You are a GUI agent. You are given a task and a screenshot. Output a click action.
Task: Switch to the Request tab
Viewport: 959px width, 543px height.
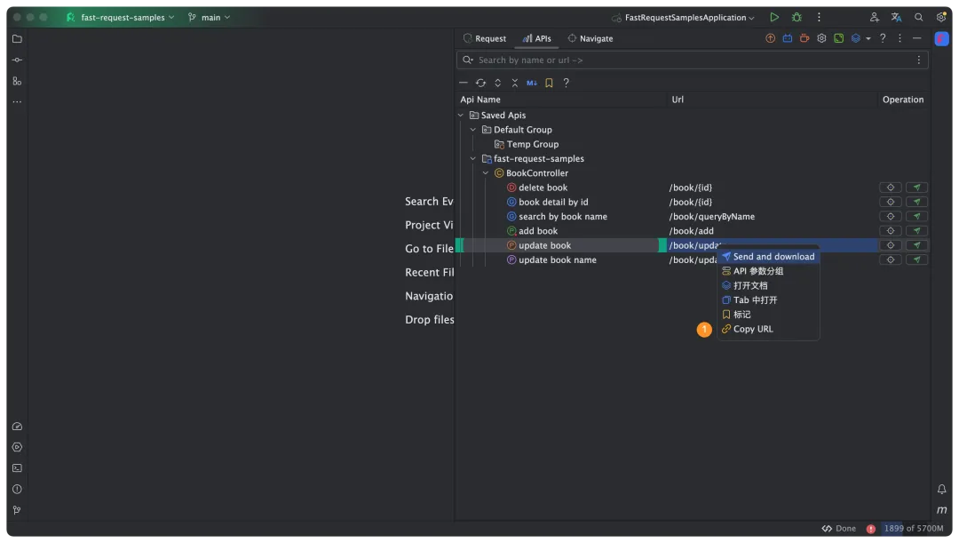coord(485,38)
